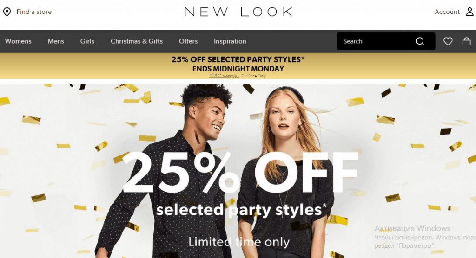This screenshot has width=476, height=258.
Task: Click into the Search input field
Action: [377, 41]
